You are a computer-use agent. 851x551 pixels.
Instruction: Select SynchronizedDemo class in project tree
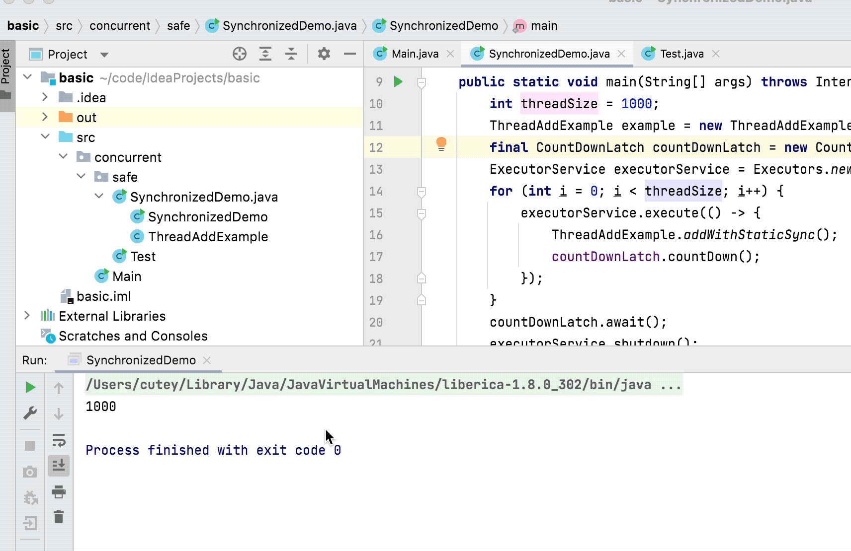click(x=199, y=217)
